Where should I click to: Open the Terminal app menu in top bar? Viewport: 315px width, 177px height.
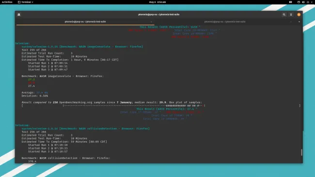point(26,2)
